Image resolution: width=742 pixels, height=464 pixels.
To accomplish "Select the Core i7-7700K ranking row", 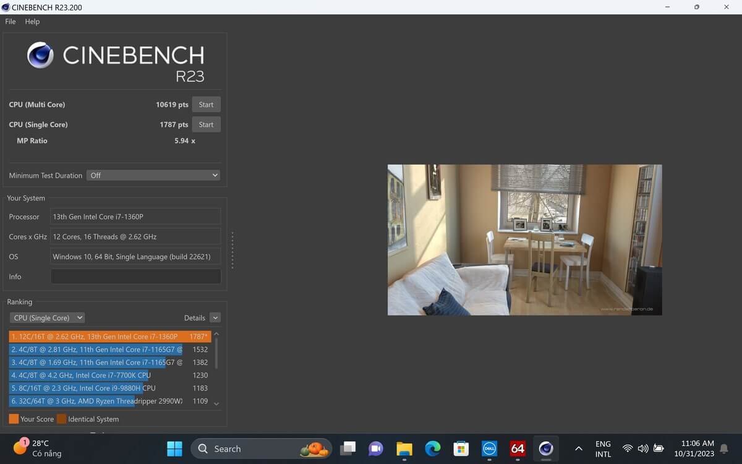I will click(x=110, y=375).
